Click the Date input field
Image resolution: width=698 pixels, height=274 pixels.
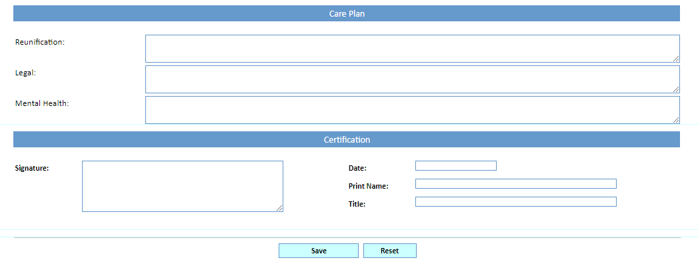tap(455, 166)
